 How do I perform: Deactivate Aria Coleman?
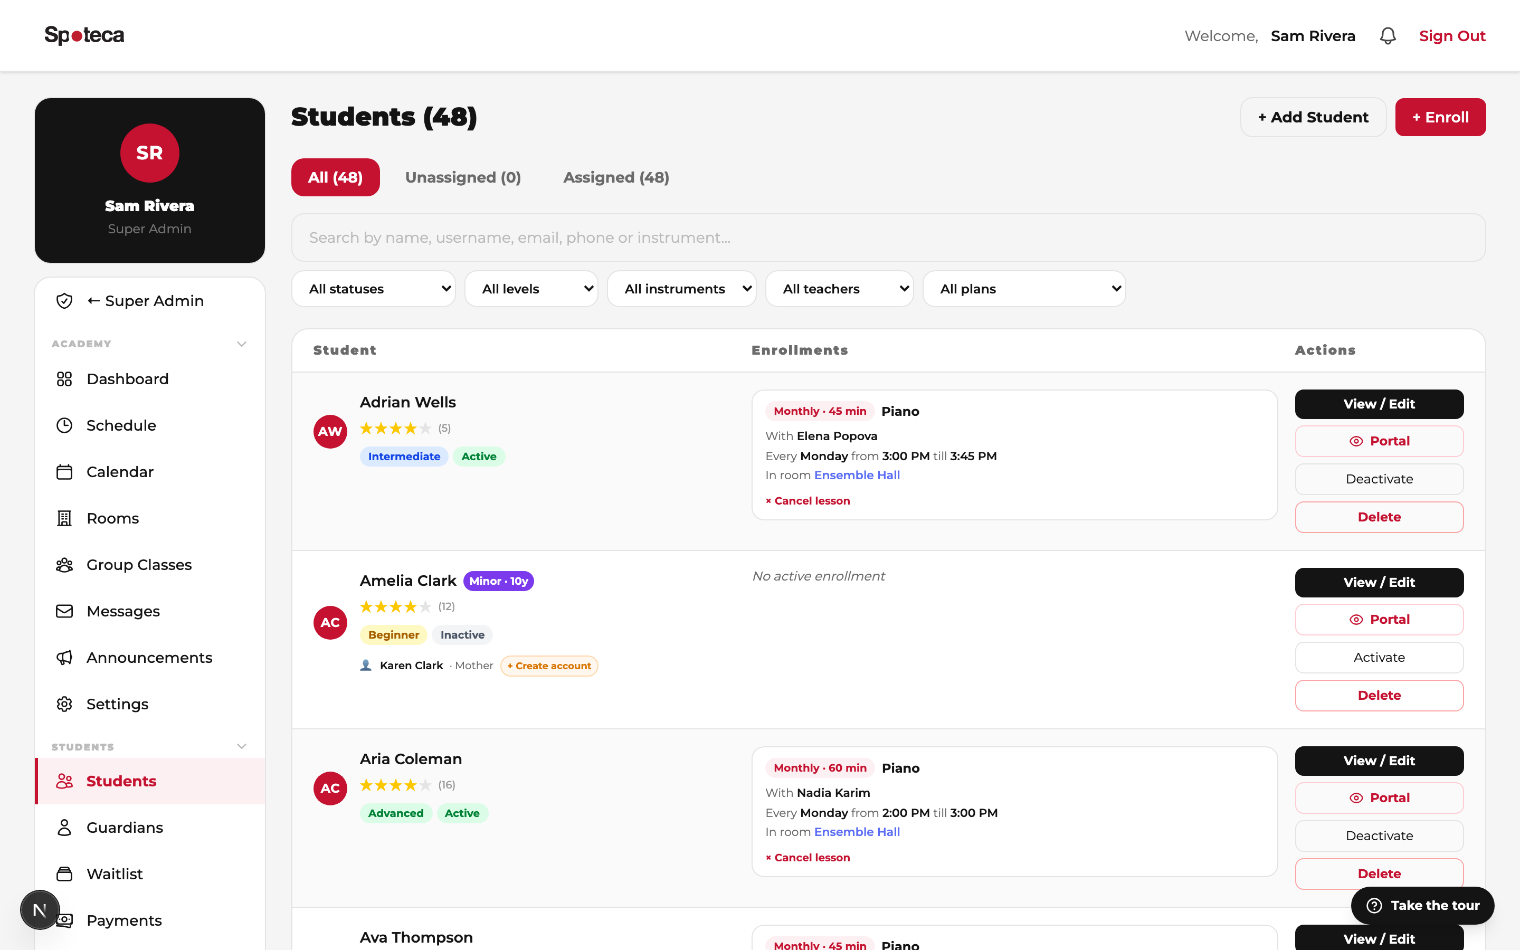click(1379, 837)
